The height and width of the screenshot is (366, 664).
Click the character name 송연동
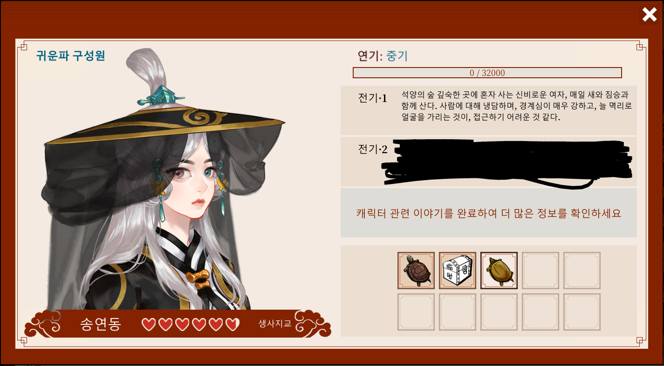101,324
